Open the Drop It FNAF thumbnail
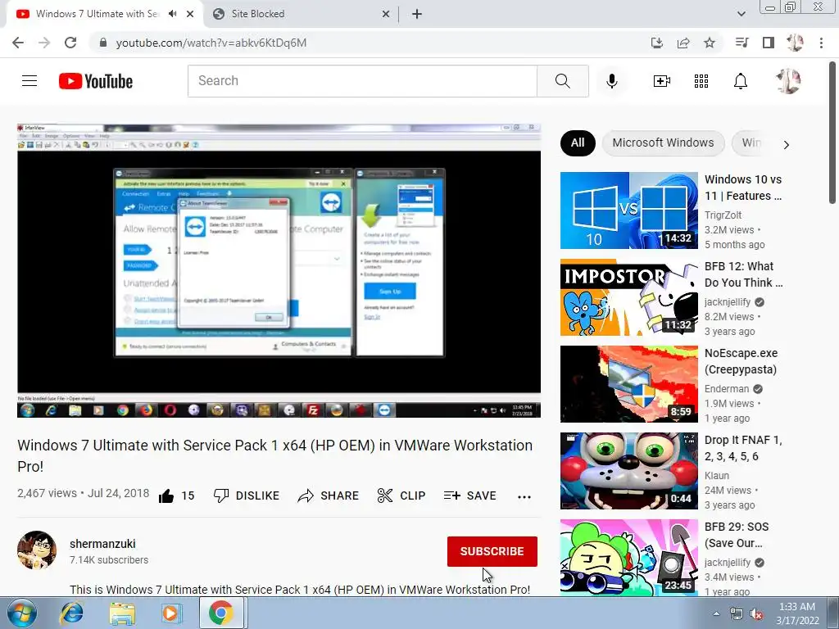The image size is (839, 629). point(628,471)
